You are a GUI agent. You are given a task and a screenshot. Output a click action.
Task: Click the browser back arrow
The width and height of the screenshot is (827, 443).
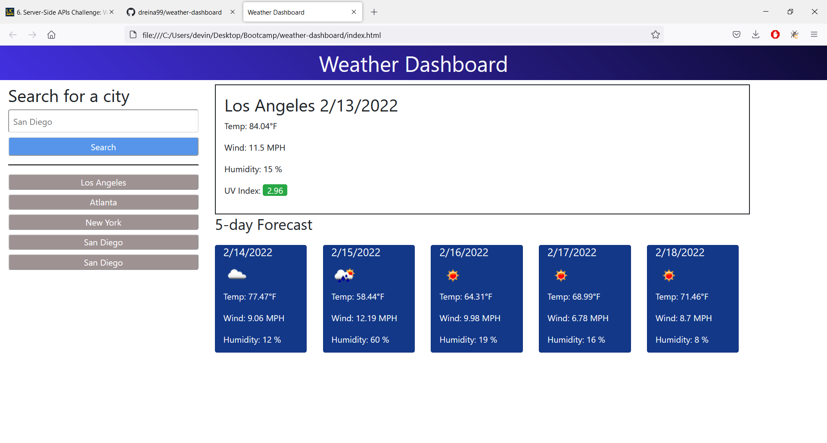pos(13,35)
